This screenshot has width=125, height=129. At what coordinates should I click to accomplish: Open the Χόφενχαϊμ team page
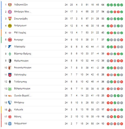coord(19,47)
